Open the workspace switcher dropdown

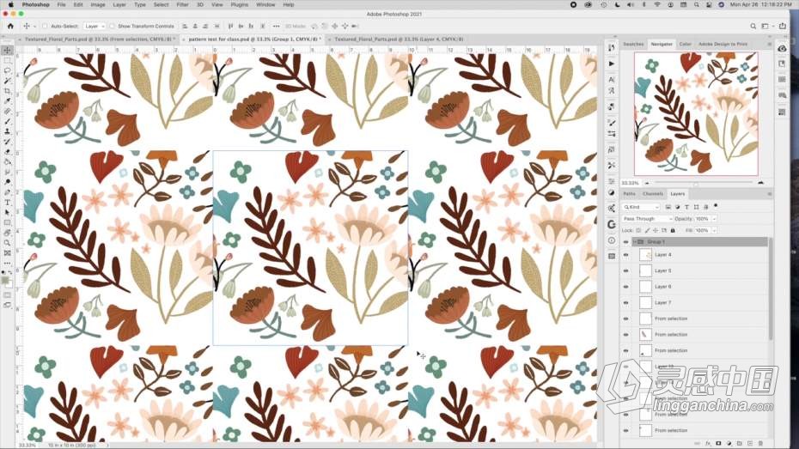(766, 26)
